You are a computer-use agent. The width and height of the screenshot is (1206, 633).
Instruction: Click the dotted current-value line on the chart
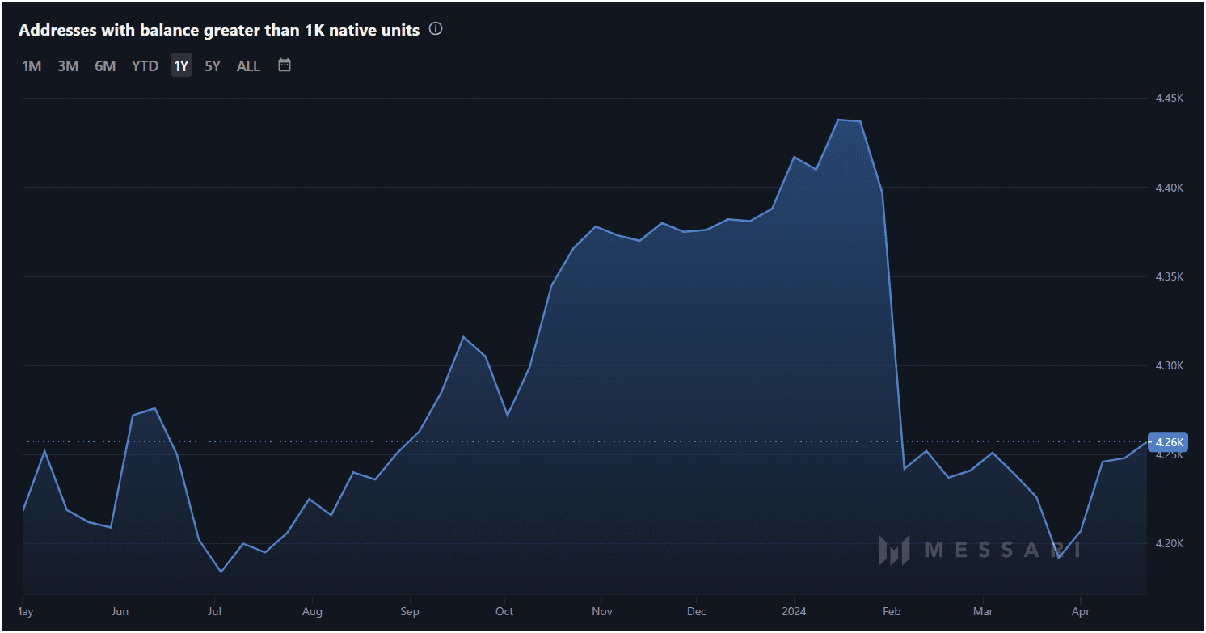[x=566, y=441]
